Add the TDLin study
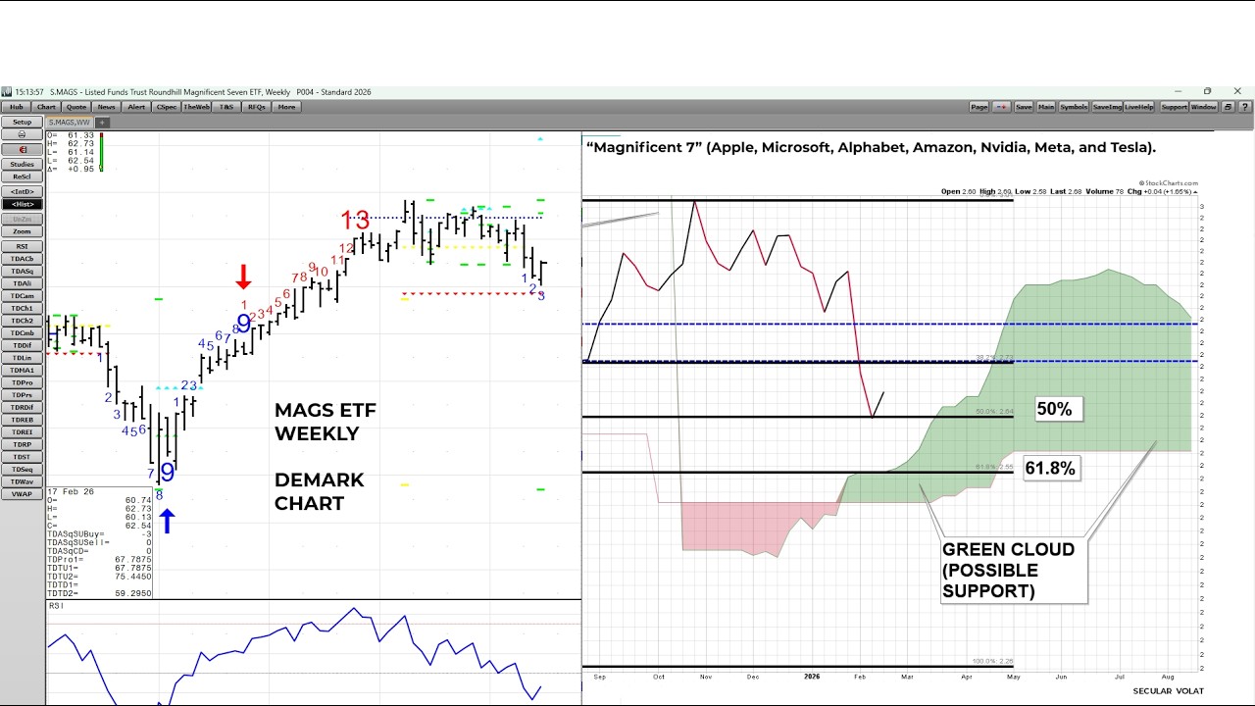The height and width of the screenshot is (706, 1255). (x=22, y=358)
